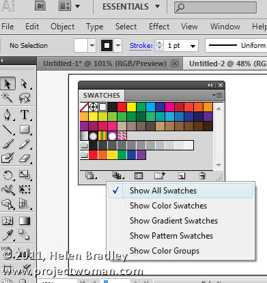
Task: Choose Show Color Swatches
Action: [180, 206]
